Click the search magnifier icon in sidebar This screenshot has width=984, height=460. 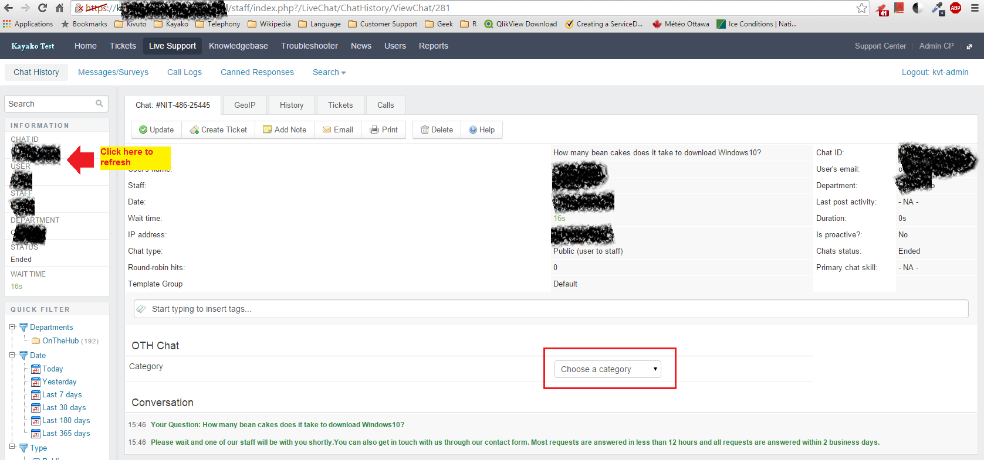pos(99,104)
